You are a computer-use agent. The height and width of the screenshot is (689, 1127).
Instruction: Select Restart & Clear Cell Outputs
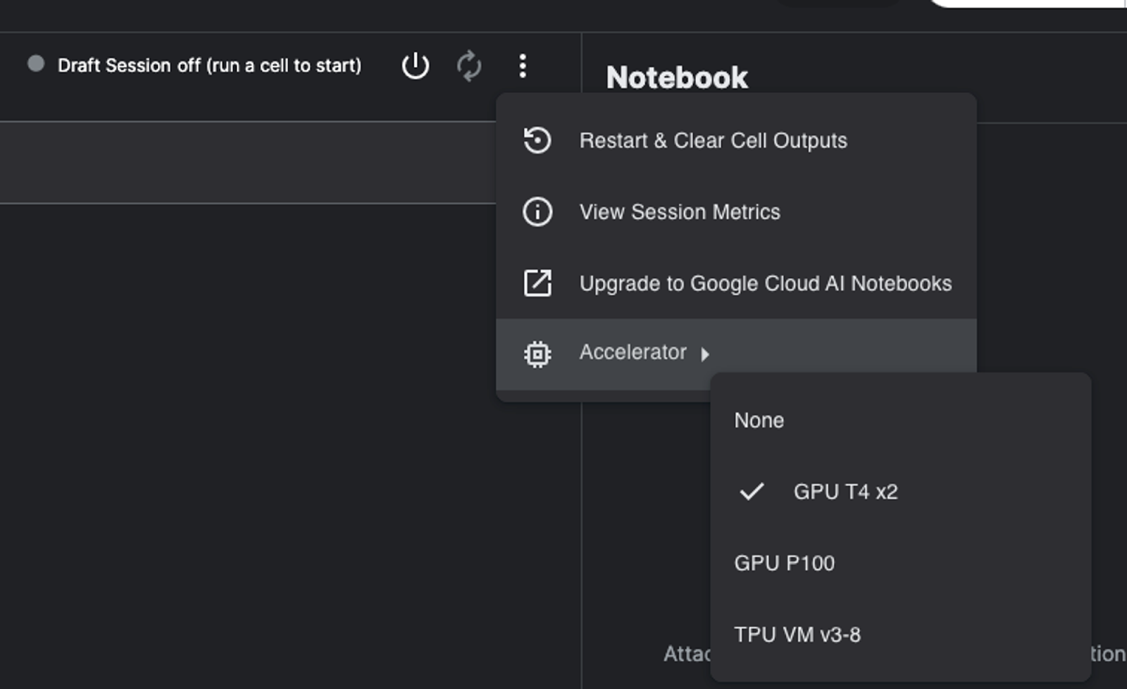[736, 140]
